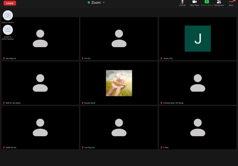Open Share Content

(x=207, y=3)
